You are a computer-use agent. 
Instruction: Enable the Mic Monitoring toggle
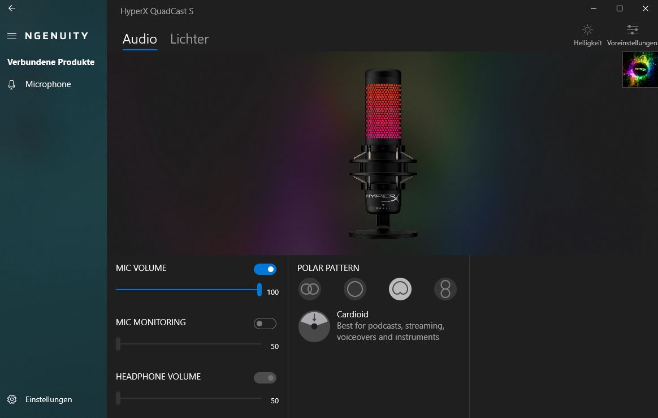pyautogui.click(x=265, y=324)
